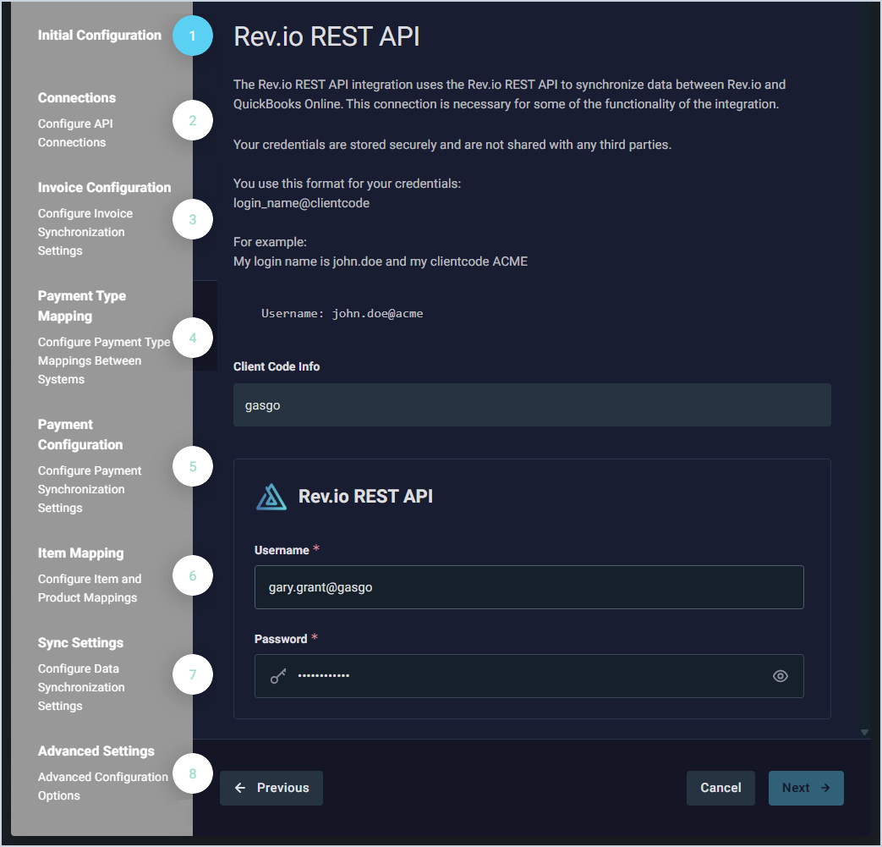Click 'Configure Item and Product Mappings' text

[x=90, y=588]
